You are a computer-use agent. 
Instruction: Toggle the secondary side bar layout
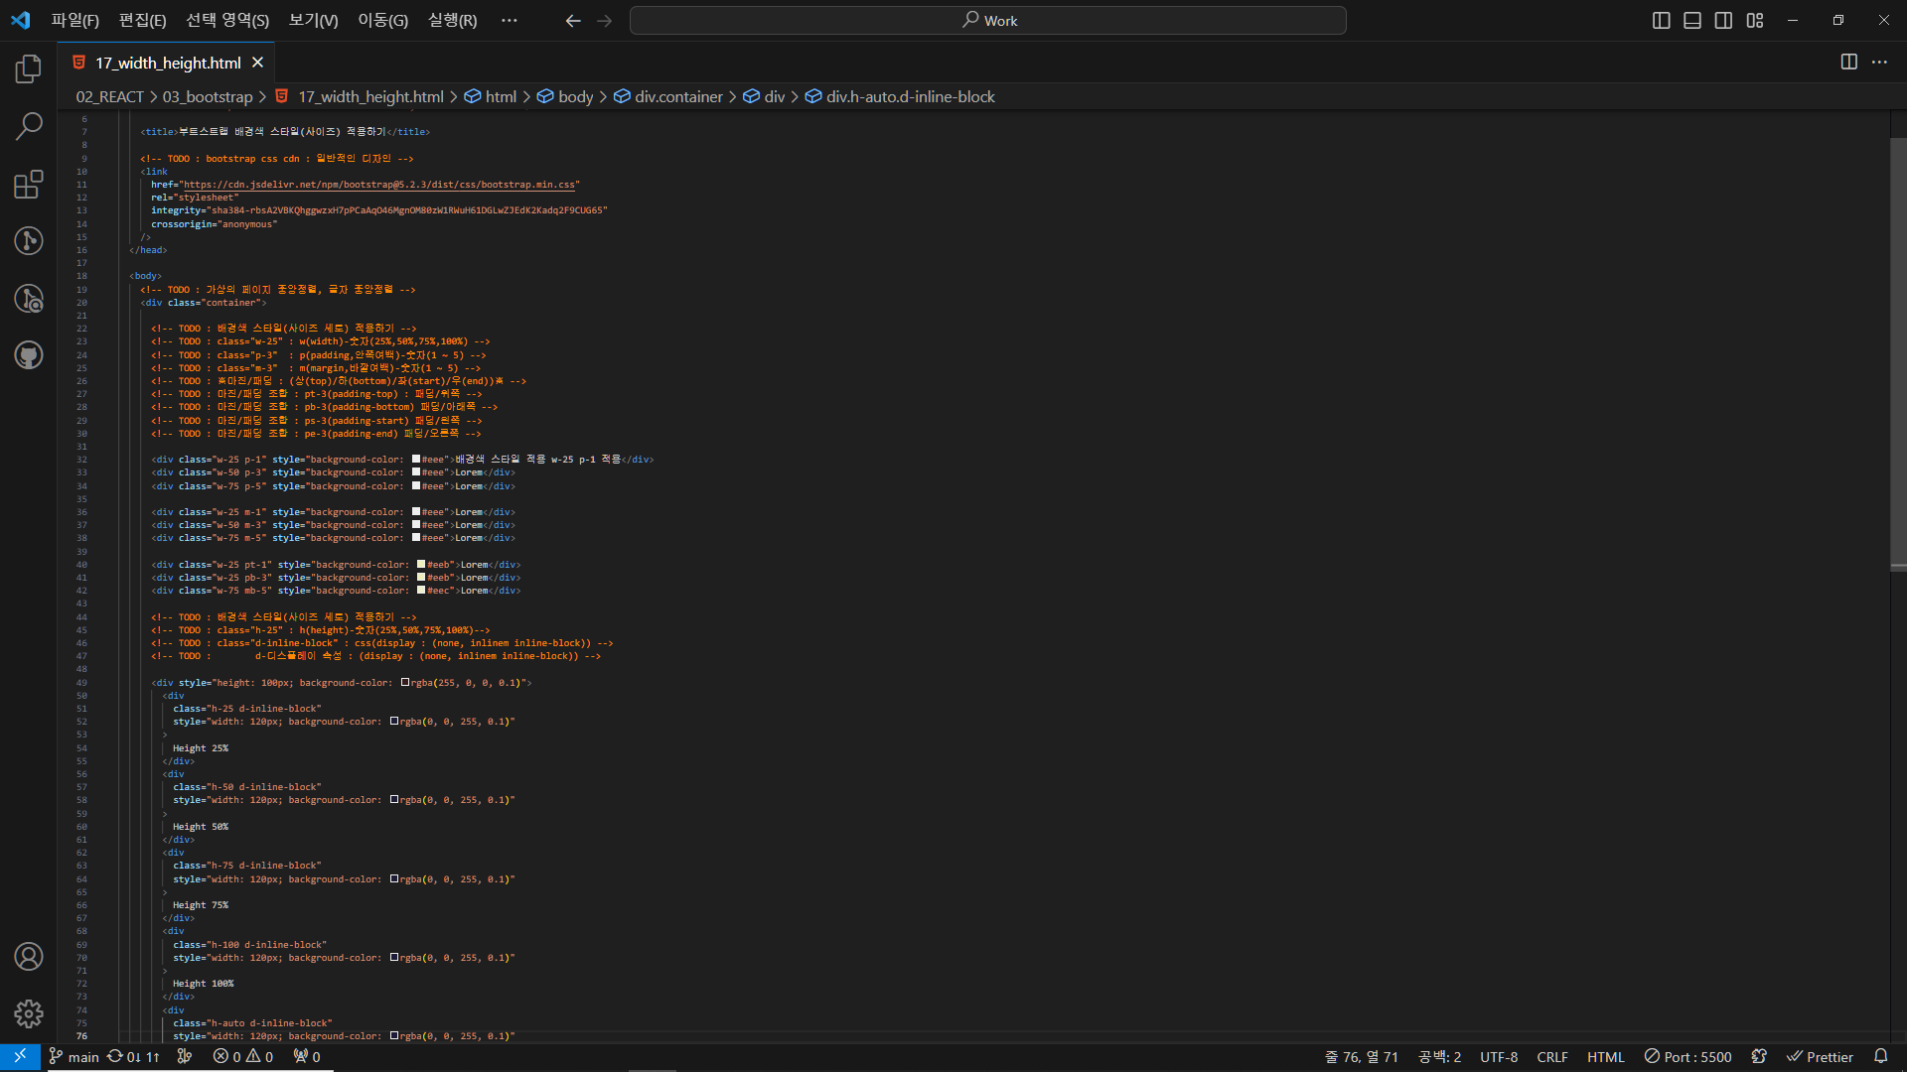pos(1723,21)
